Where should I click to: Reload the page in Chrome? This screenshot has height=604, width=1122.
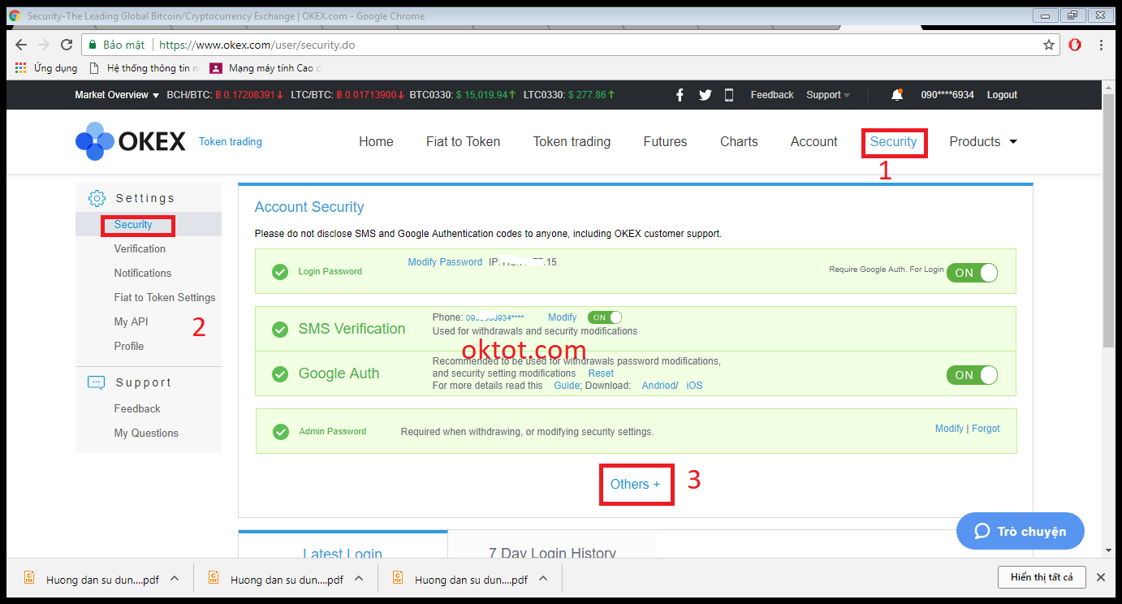(x=67, y=45)
